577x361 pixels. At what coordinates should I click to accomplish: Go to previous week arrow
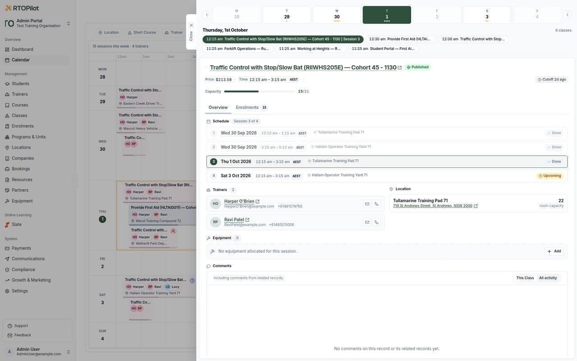pos(206,15)
